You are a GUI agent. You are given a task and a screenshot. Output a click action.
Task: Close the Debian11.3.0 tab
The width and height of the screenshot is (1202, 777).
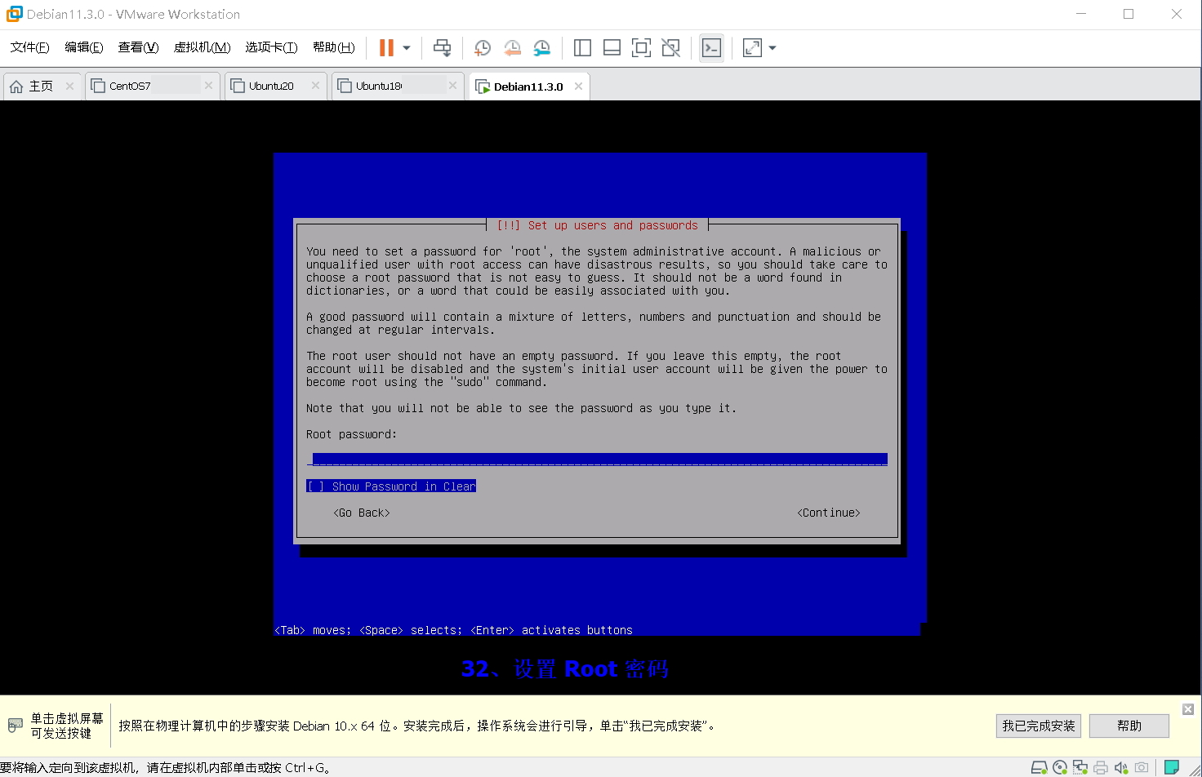(x=578, y=86)
